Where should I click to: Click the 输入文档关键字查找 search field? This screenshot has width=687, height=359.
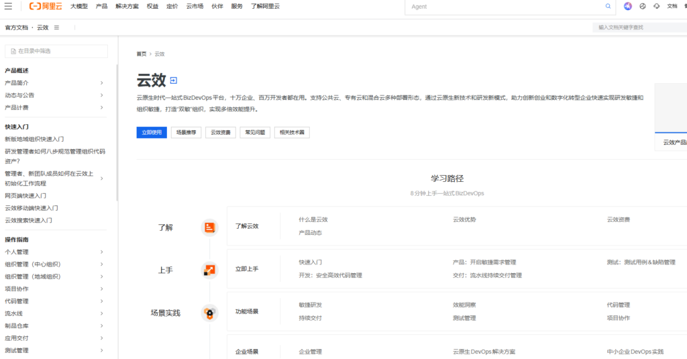pos(639,28)
